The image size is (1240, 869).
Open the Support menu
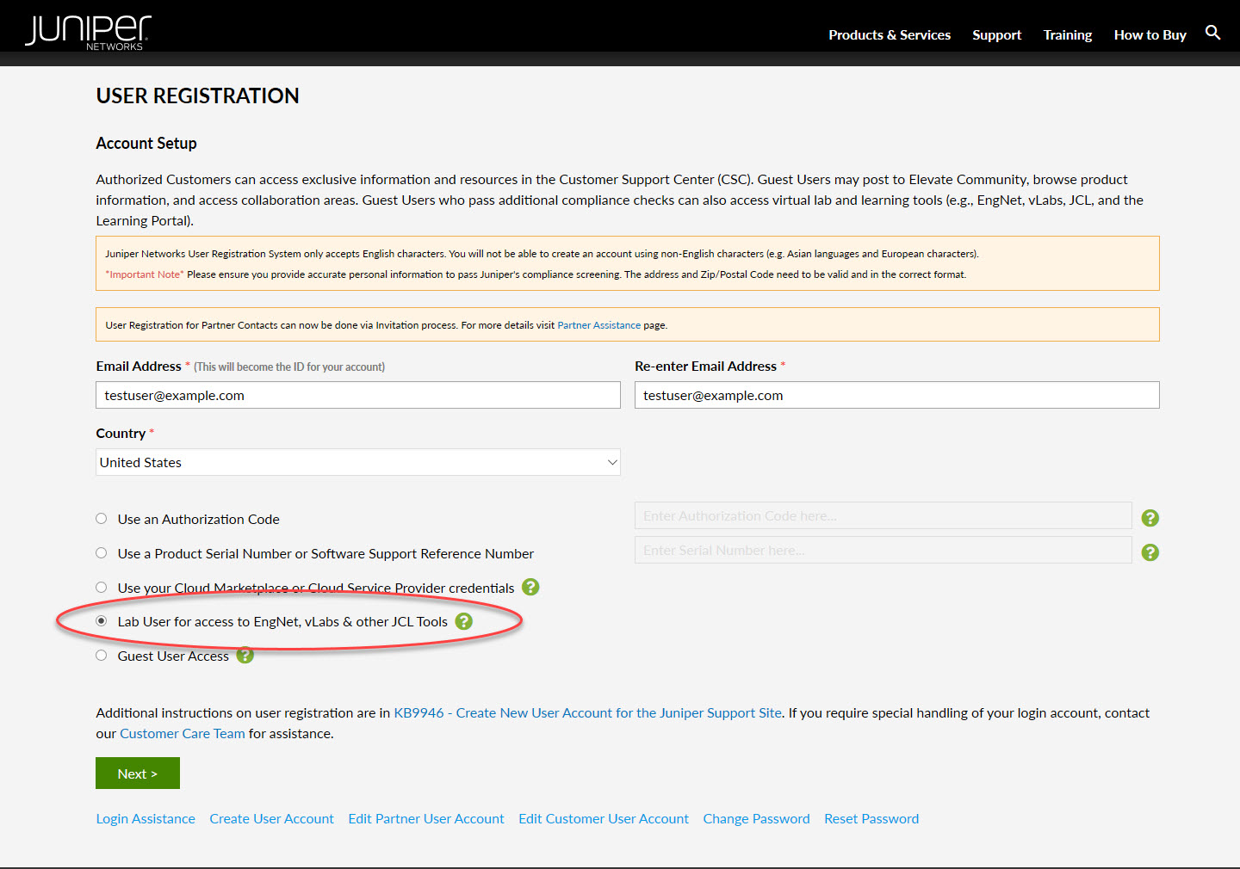coord(996,35)
